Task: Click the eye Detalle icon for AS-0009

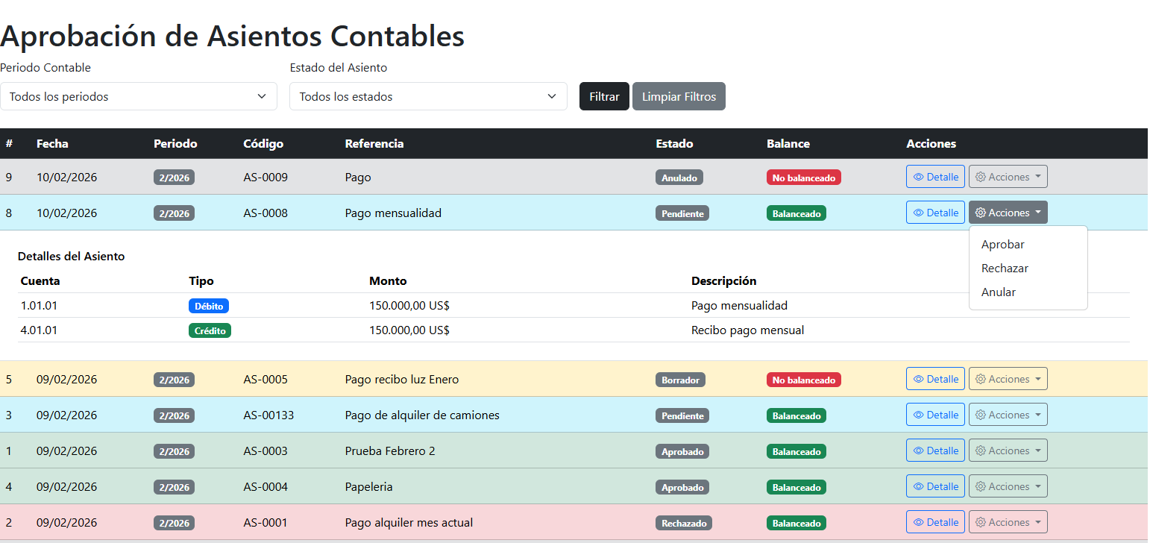Action: [x=919, y=177]
